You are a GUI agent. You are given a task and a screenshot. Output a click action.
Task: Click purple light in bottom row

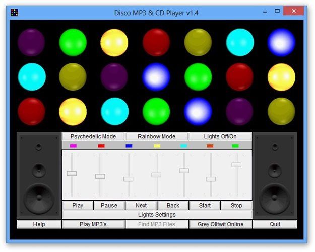(x=239, y=112)
